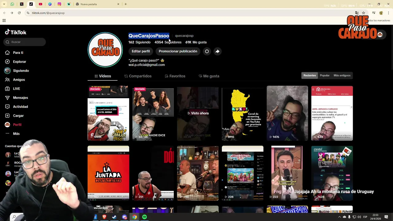Sort videos by Popular

pos(325,76)
